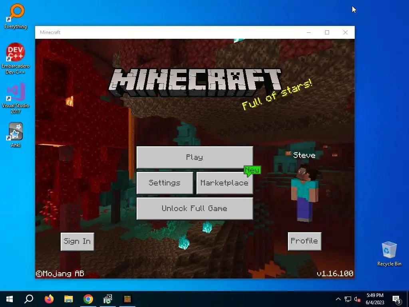The height and width of the screenshot is (307, 409).
Task: Open the Marketplace
Action: [224, 183]
